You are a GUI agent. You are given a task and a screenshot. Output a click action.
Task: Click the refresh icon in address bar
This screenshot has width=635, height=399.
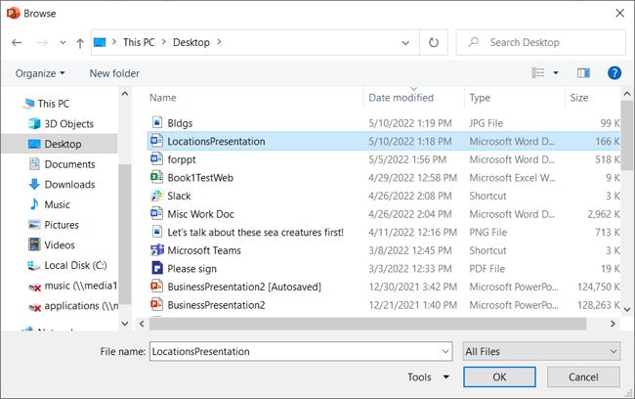[x=434, y=43]
